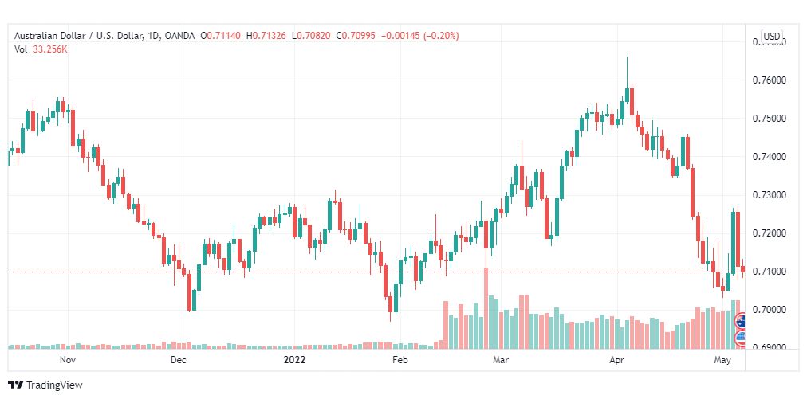Click the TradingView brand text link
Viewport: 807px width, 399px height.
(x=54, y=385)
